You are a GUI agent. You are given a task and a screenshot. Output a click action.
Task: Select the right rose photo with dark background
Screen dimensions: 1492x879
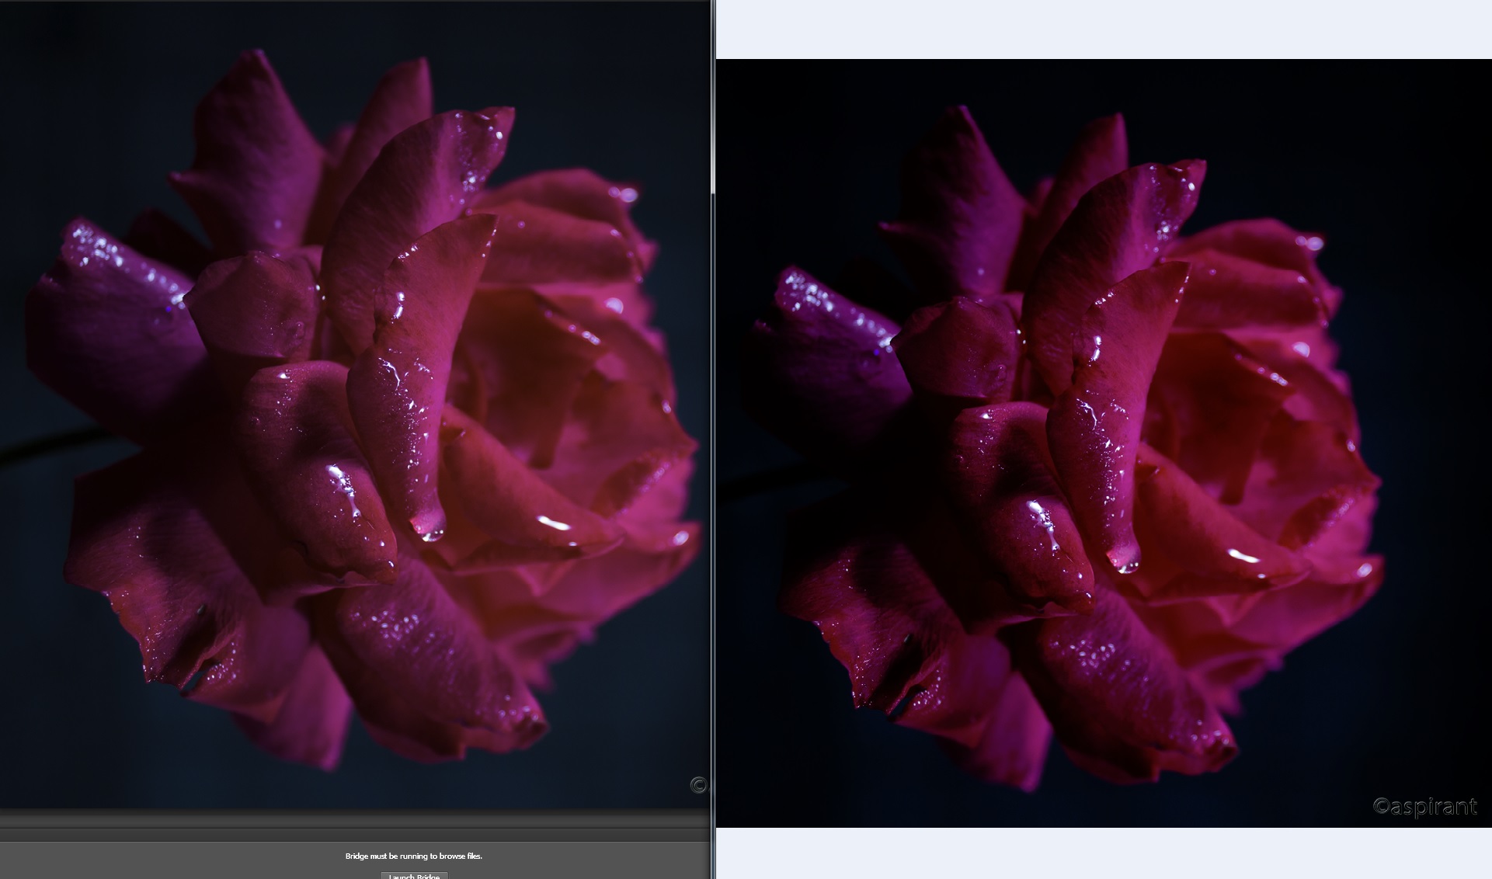(1103, 443)
